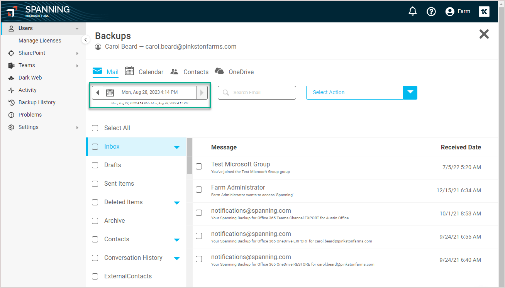This screenshot has height=288, width=505.
Task: Check the Inbox folder checkbox
Action: [x=95, y=147]
